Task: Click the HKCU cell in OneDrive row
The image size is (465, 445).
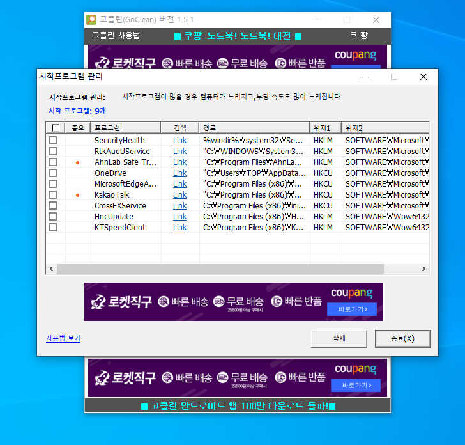Action: 323,173
